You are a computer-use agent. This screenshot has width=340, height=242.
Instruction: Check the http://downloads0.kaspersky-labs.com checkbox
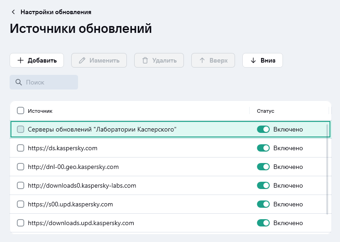click(x=21, y=185)
